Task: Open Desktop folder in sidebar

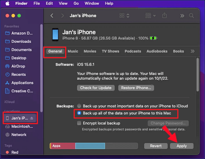Action: 16,58
